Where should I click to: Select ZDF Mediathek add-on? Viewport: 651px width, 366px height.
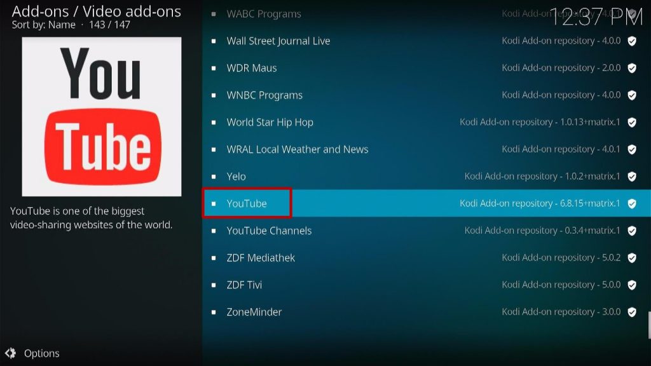pyautogui.click(x=427, y=258)
